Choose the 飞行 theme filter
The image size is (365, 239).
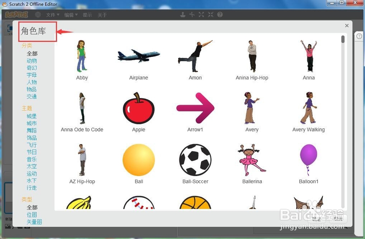click(x=32, y=145)
